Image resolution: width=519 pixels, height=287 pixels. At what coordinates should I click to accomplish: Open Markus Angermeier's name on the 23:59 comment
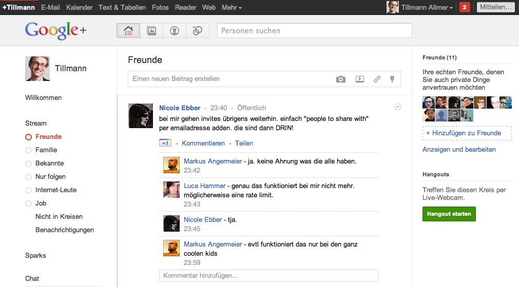pos(213,244)
